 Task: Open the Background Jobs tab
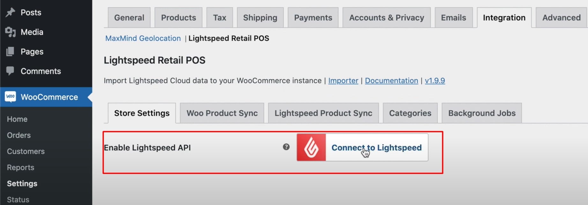click(x=482, y=113)
